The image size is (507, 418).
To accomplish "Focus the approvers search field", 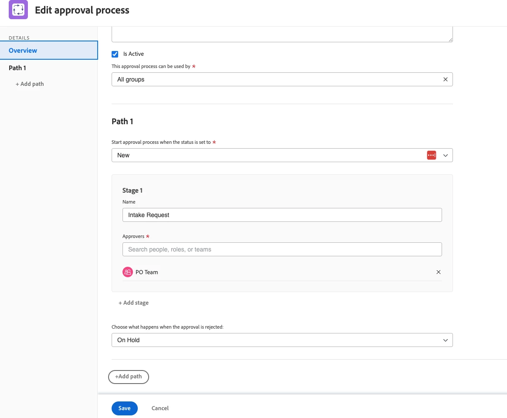I will pos(282,249).
